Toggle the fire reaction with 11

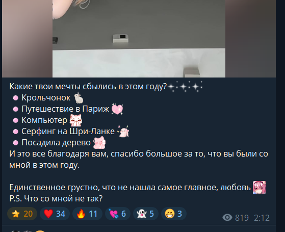click(x=87, y=214)
